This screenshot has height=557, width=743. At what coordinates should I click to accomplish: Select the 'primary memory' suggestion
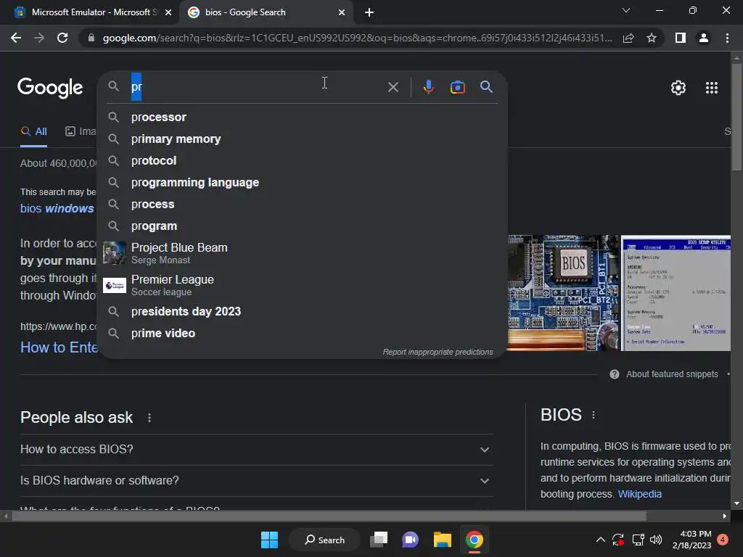[x=303, y=139]
